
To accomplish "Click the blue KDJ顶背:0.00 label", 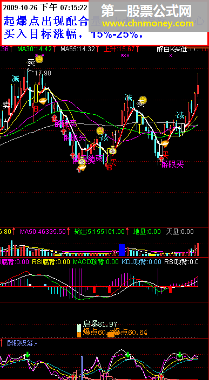I will 141,262.
